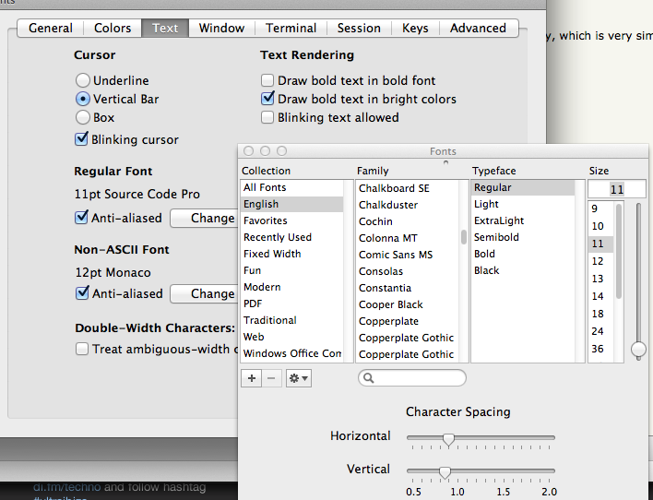This screenshot has width=653, height=500.
Task: Enable Treat ambiguous-width characters checkbox
Action: tap(82, 349)
